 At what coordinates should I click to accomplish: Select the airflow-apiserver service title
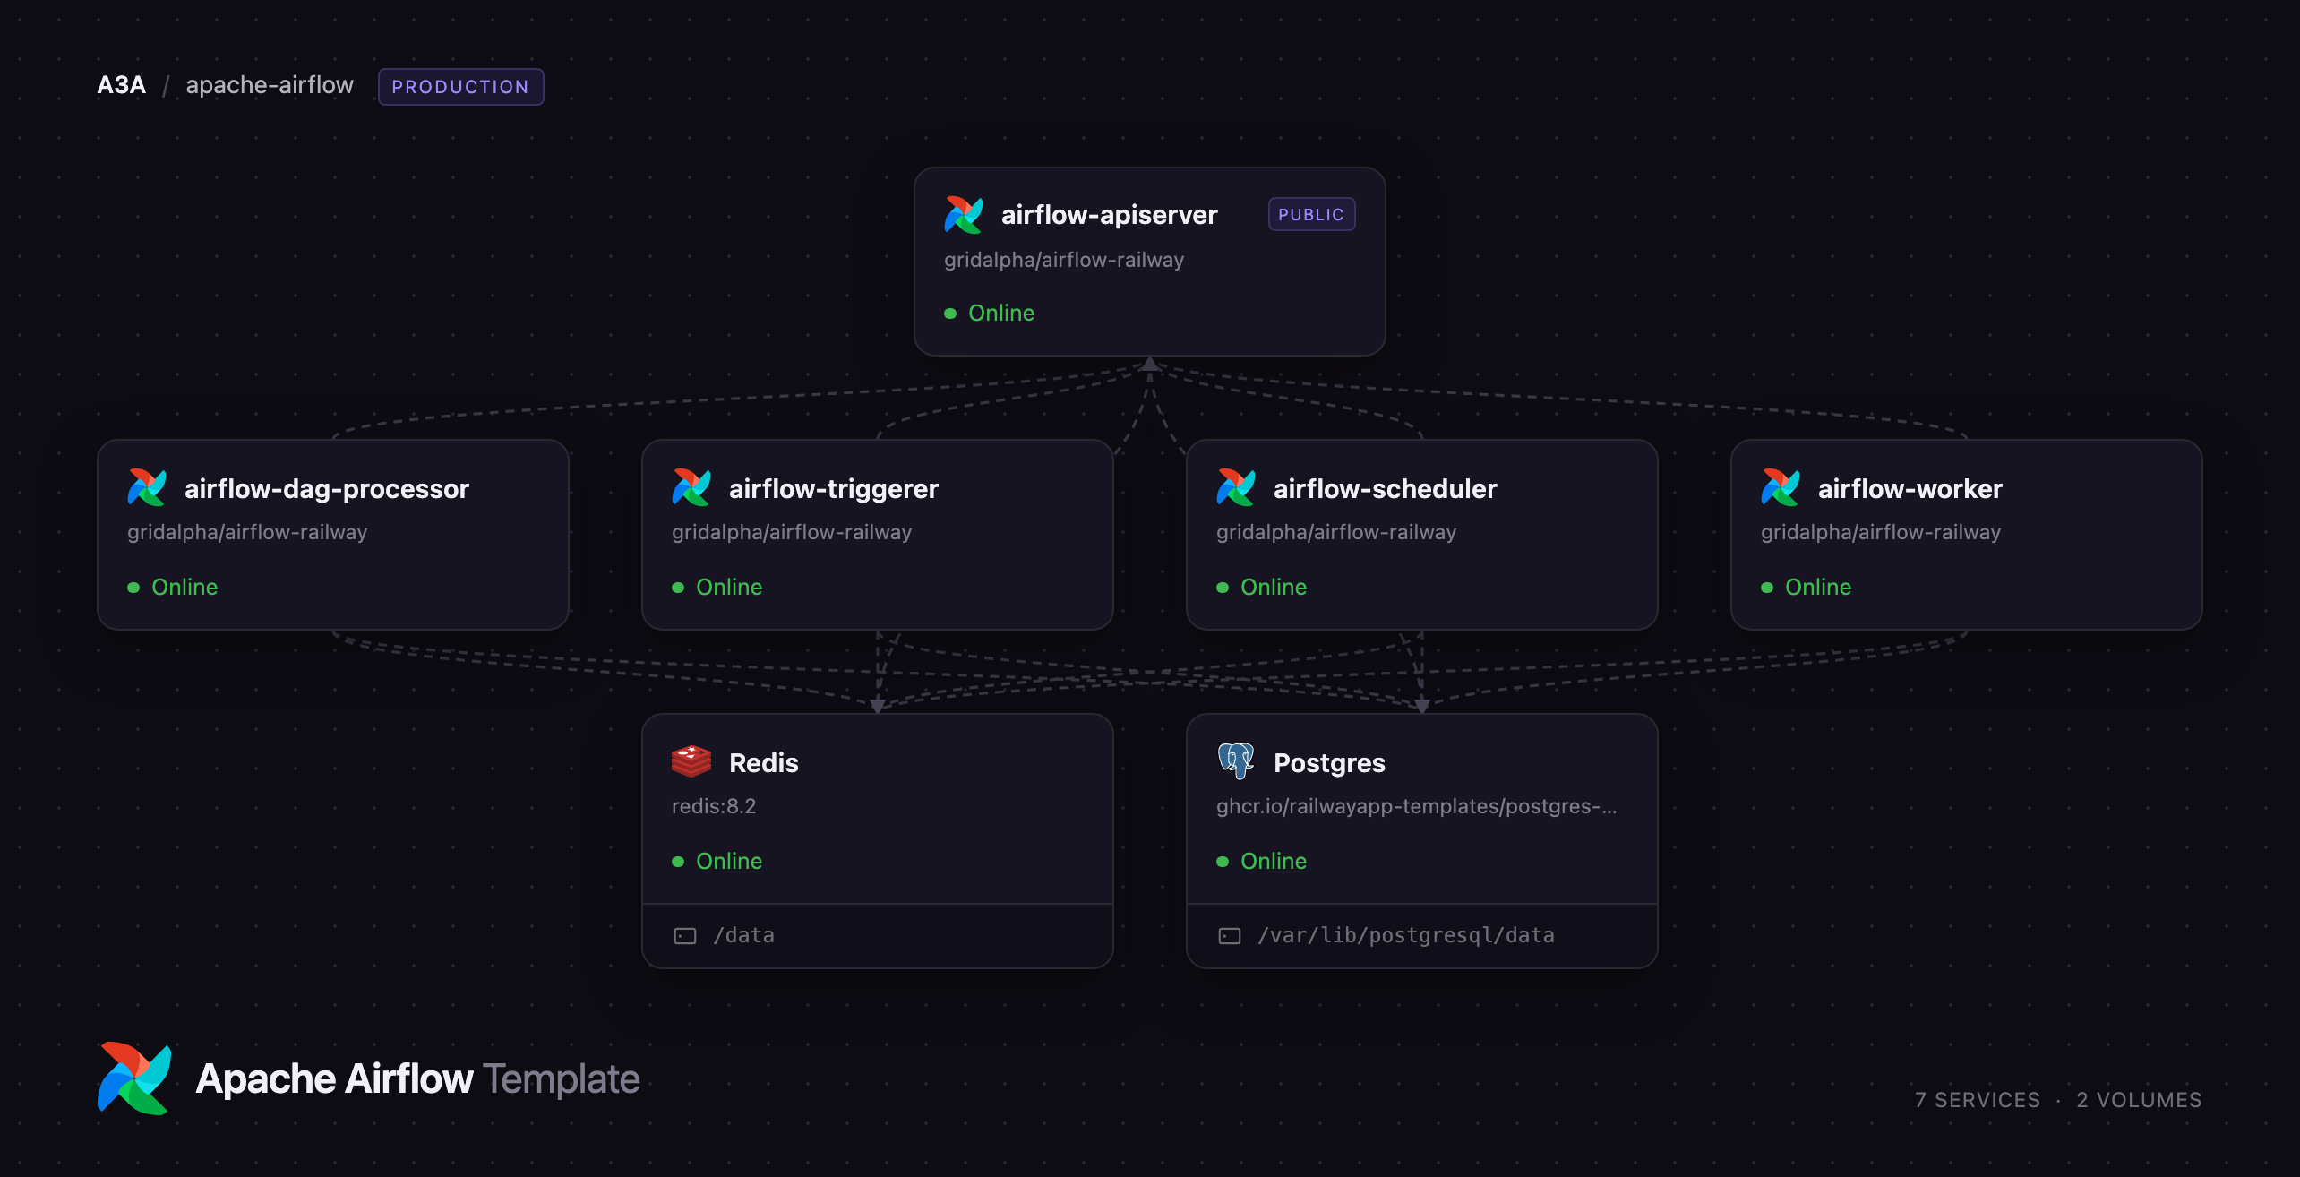[x=1109, y=215]
